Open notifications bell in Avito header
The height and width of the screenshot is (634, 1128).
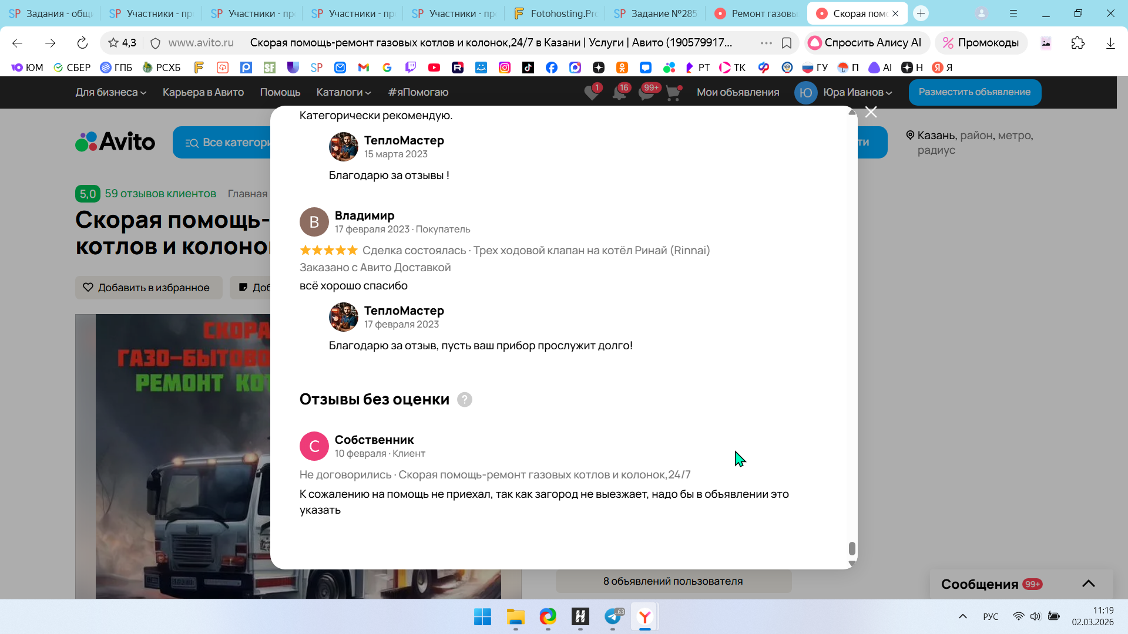pos(619,93)
